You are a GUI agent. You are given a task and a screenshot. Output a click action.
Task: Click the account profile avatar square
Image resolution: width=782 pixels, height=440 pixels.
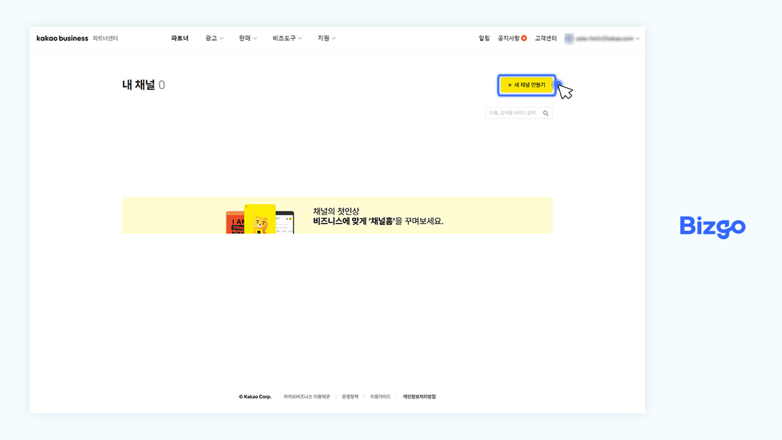point(569,38)
